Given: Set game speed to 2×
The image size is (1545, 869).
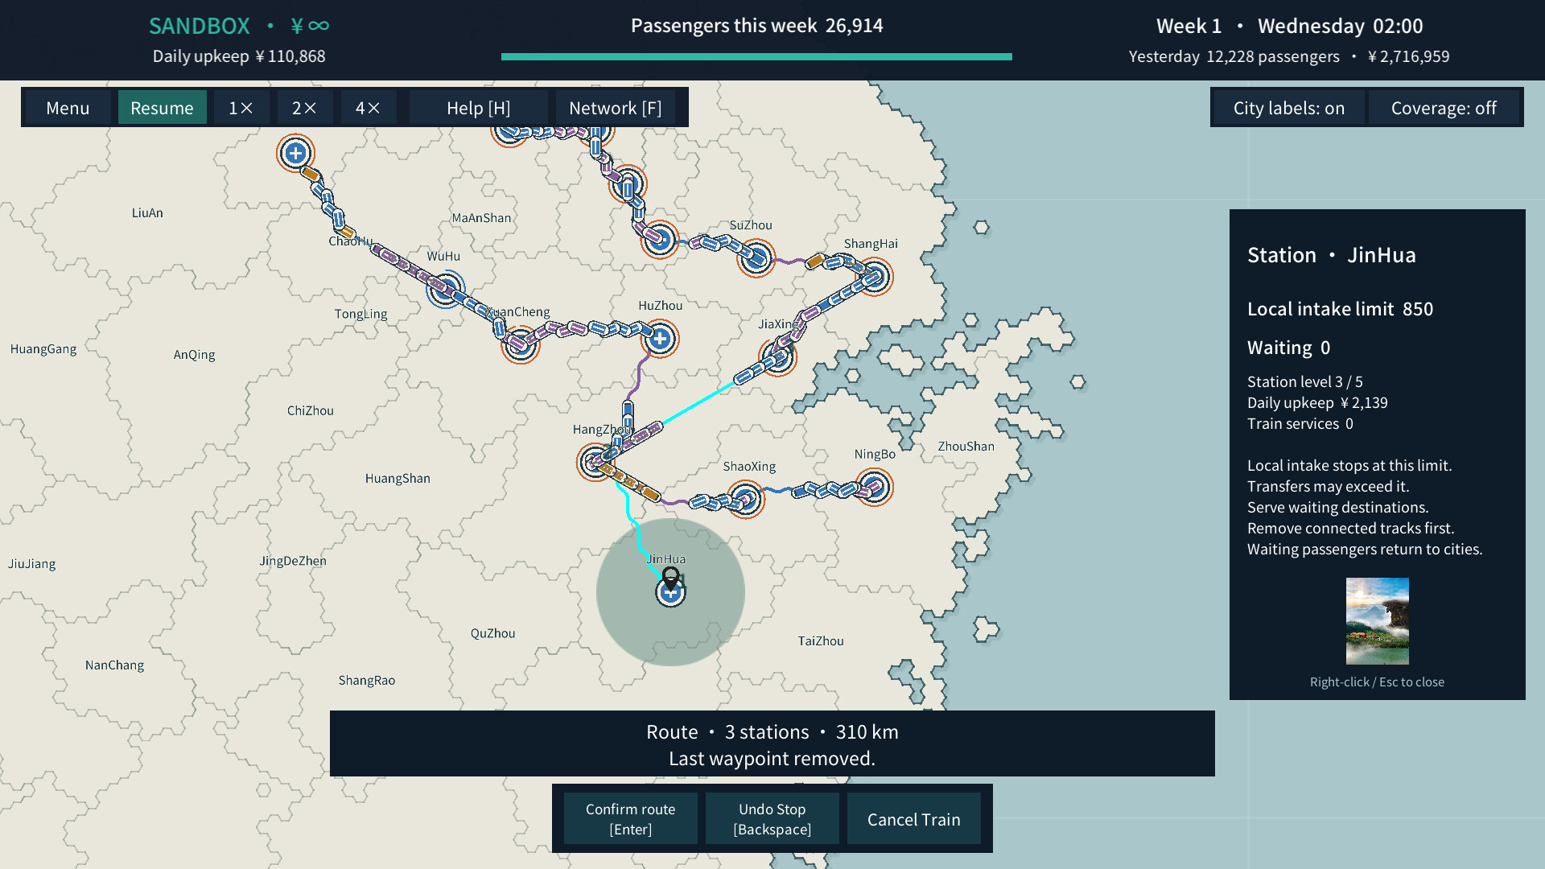Looking at the screenshot, I should click(304, 108).
